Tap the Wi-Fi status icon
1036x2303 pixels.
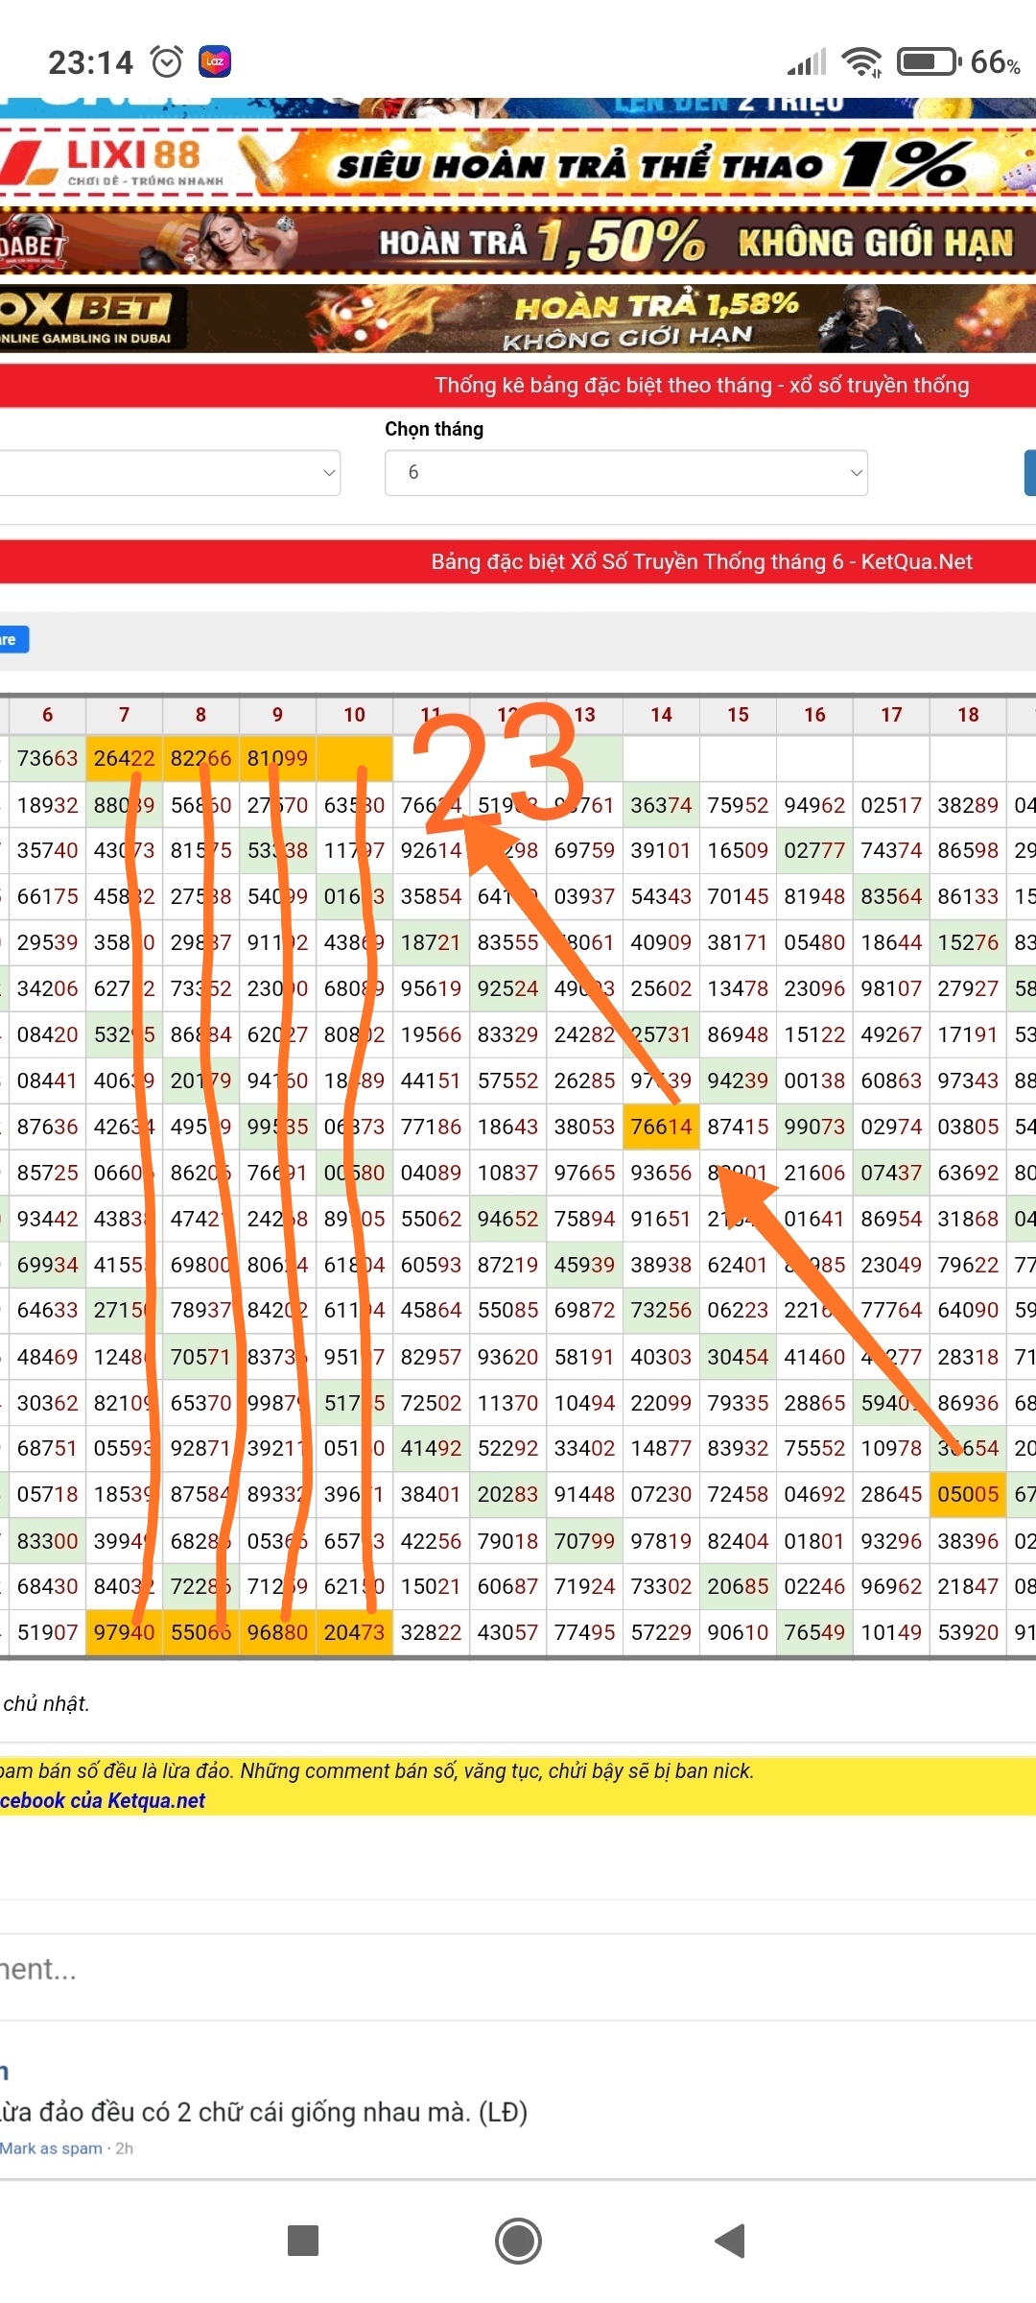point(861,62)
